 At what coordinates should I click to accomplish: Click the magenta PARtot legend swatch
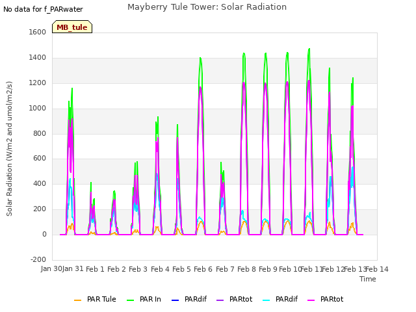pyautogui.click(x=311, y=300)
